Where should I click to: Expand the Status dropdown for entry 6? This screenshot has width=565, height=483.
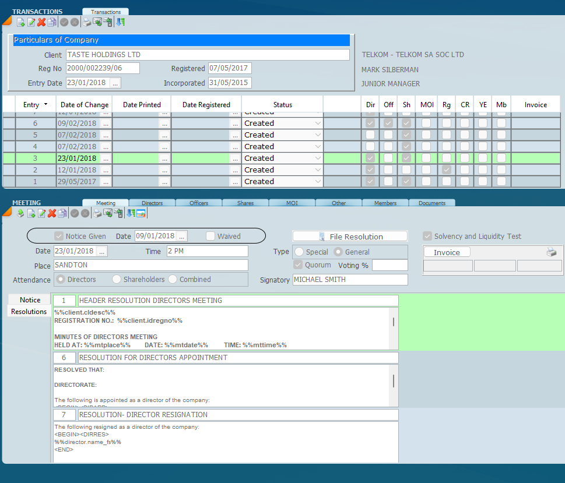pos(318,124)
